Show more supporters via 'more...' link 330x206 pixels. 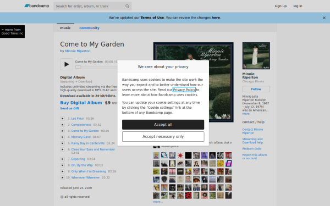(158, 202)
